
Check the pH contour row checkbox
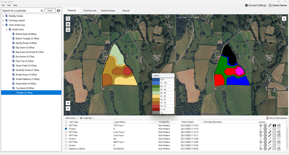pyautogui.click(x=66, y=139)
